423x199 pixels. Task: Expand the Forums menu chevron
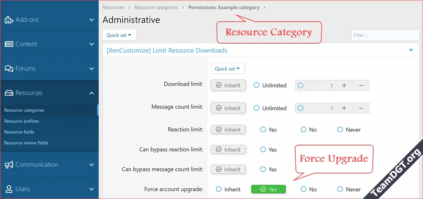(x=91, y=69)
